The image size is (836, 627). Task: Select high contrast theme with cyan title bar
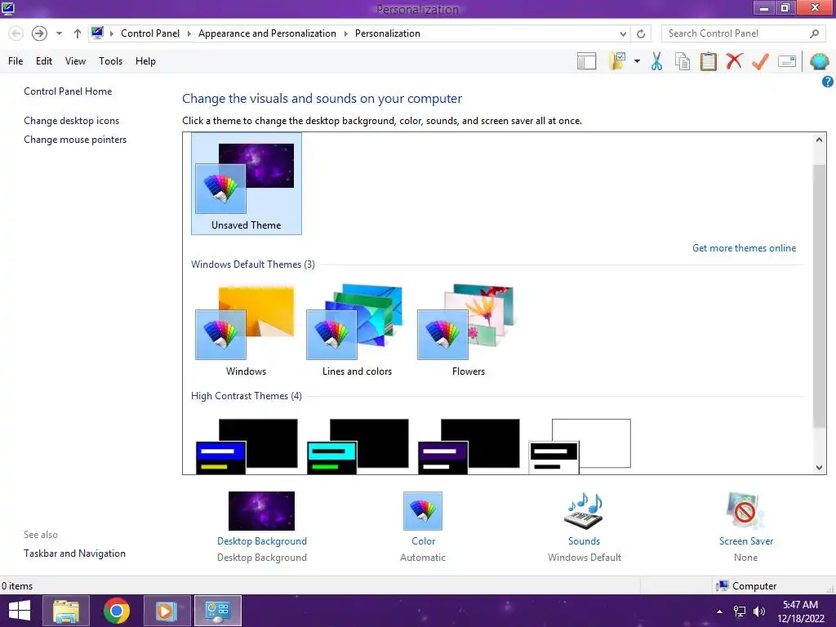[358, 447]
